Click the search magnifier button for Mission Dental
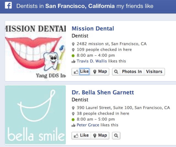 coord(116,72)
